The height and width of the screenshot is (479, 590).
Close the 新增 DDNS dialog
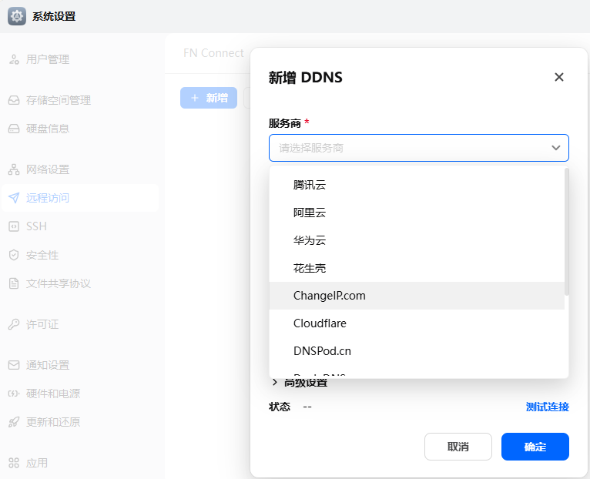(558, 77)
